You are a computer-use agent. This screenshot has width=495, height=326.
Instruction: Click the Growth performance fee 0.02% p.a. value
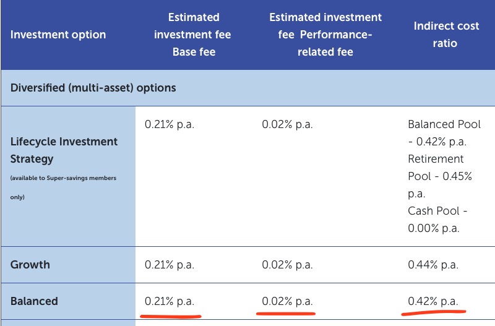point(287,265)
